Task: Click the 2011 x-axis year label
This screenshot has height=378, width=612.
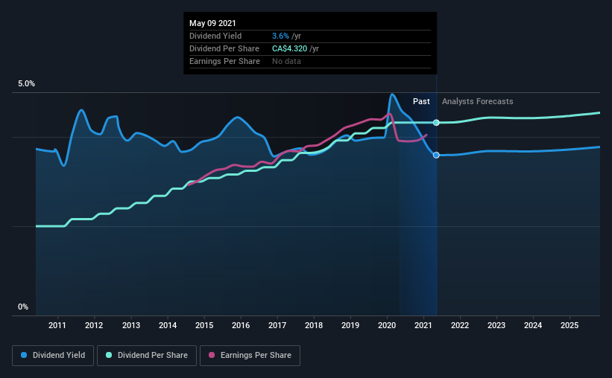Action: pos(57,325)
